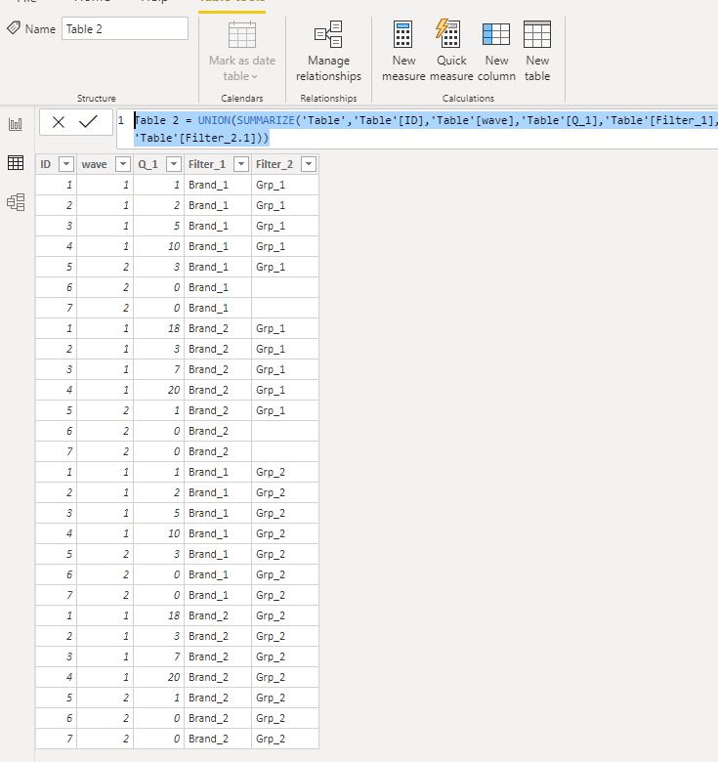The width and height of the screenshot is (718, 762).
Task: Click the Calculations group label
Action: pyautogui.click(x=468, y=98)
